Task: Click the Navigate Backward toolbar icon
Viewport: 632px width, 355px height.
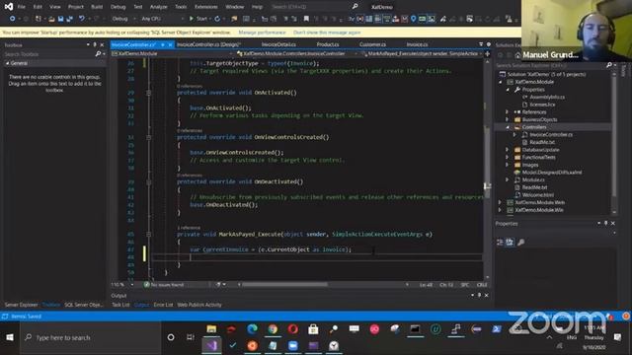Action: pos(12,19)
